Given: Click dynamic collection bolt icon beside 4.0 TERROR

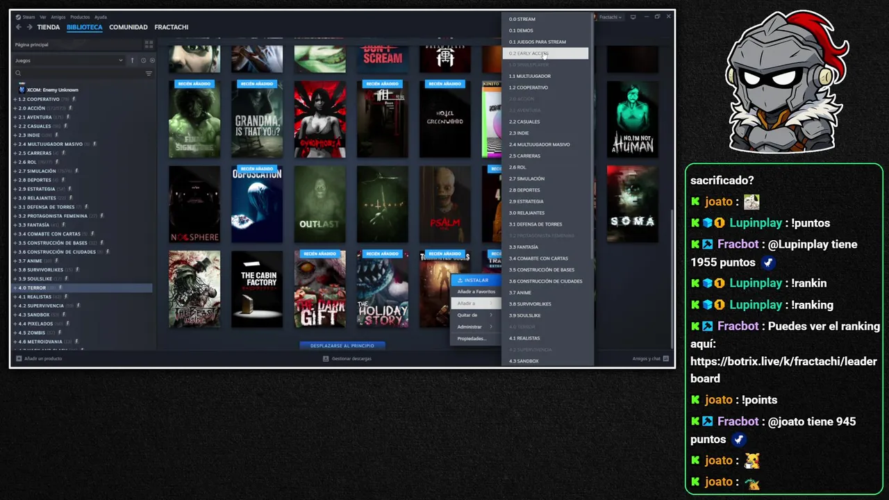Looking at the screenshot, I should [60, 287].
